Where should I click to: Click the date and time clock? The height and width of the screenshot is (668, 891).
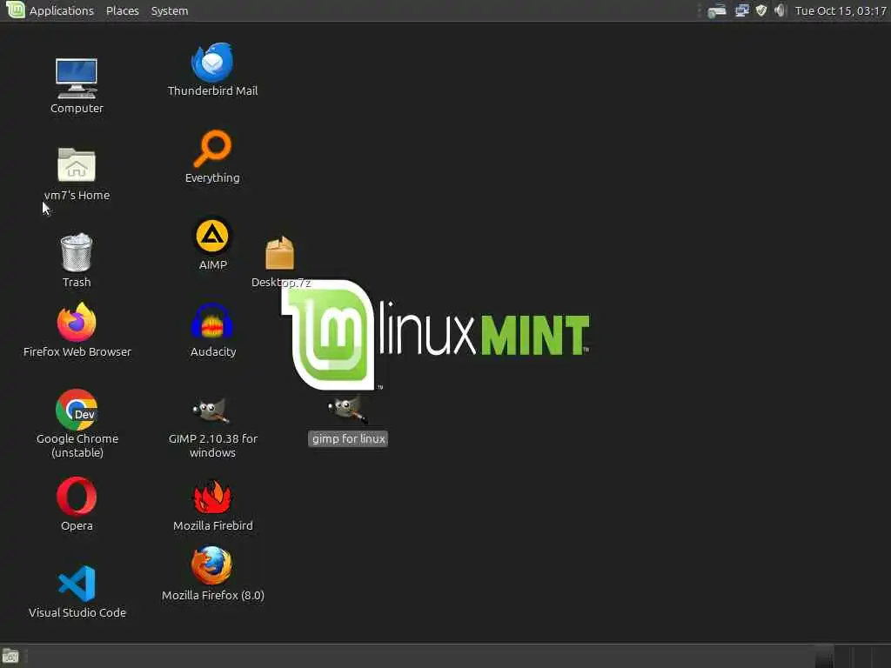tap(841, 10)
